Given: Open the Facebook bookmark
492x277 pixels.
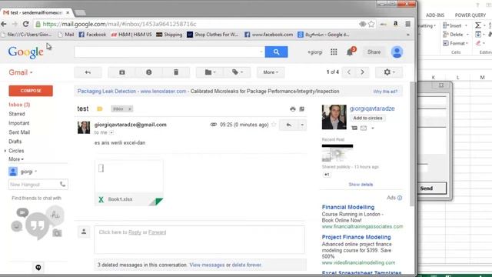Looking at the screenshot, I should click(x=92, y=35).
